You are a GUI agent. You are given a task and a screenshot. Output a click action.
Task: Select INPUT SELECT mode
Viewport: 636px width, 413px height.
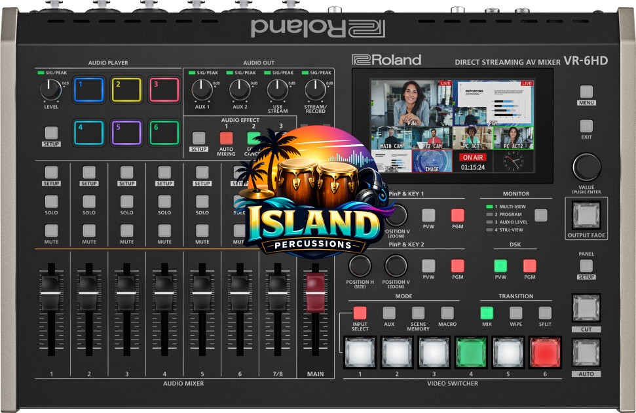click(360, 313)
